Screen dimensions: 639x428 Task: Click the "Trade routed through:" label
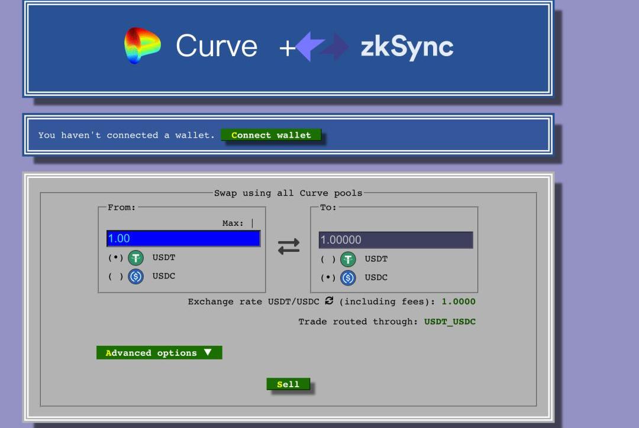pyautogui.click(x=358, y=322)
